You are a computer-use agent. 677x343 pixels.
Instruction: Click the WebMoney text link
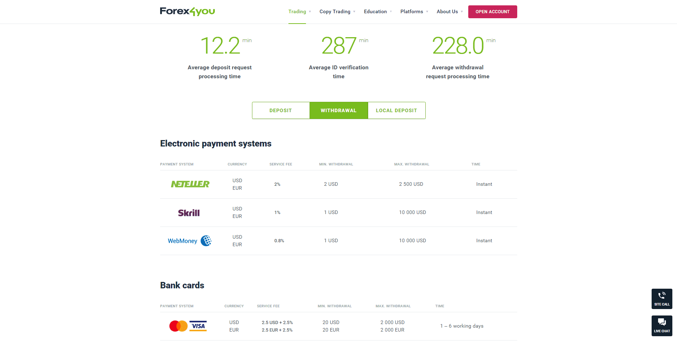coord(182,241)
